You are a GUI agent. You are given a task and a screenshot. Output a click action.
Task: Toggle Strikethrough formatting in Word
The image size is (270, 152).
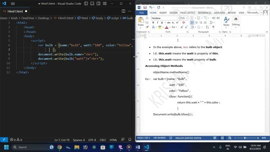click(169, 22)
